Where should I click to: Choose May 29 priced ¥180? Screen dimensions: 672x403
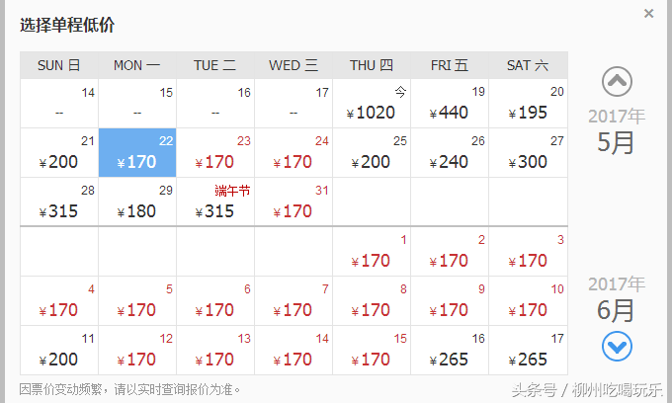click(x=137, y=201)
